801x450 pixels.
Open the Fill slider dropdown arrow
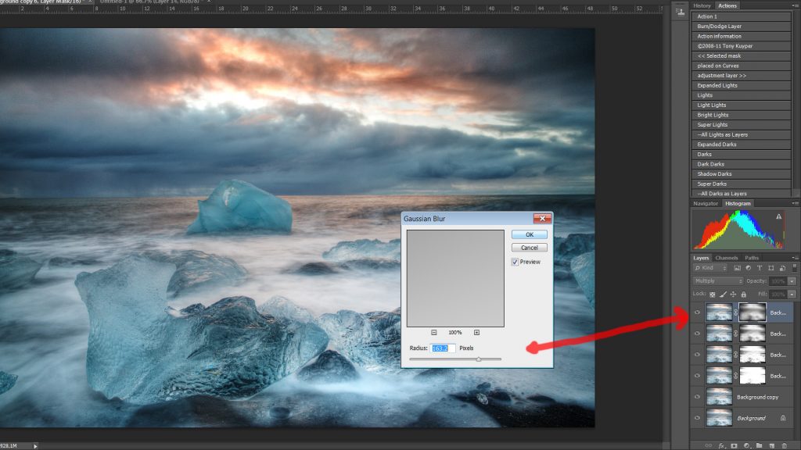point(792,295)
